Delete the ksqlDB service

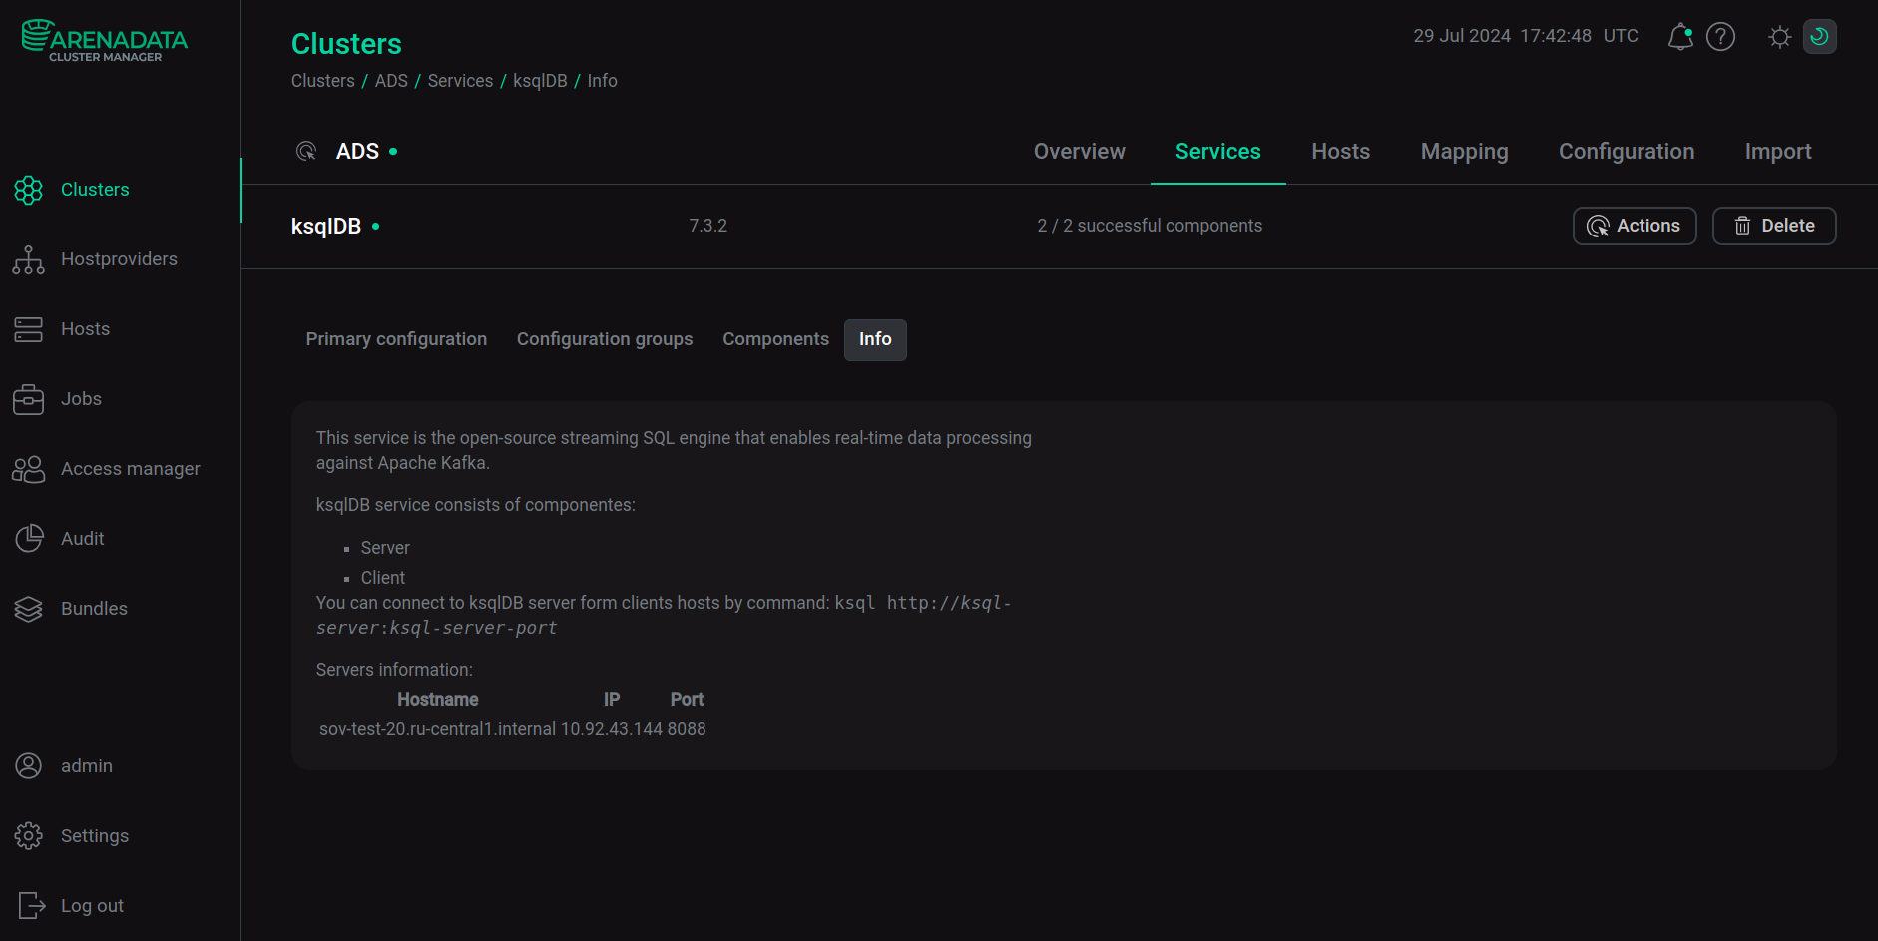tap(1774, 227)
